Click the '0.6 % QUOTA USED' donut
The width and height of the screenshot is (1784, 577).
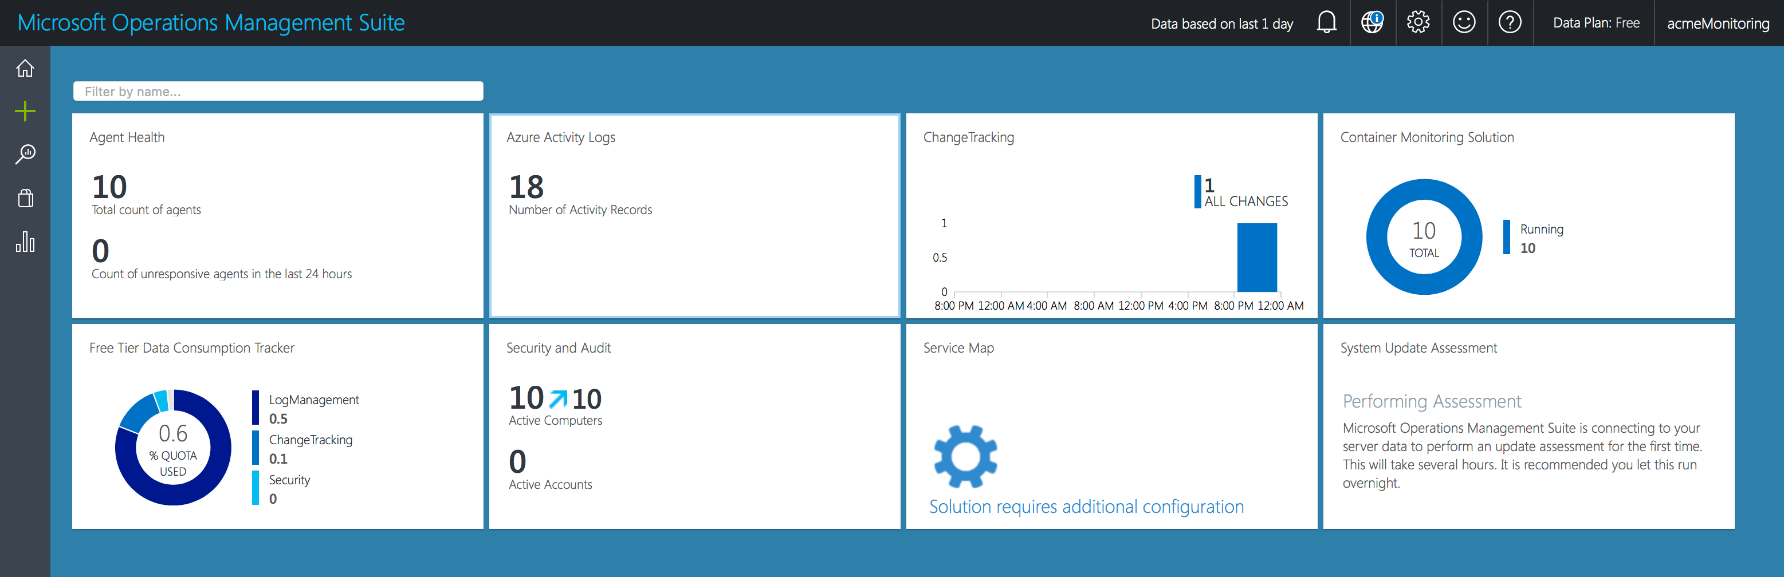(173, 448)
